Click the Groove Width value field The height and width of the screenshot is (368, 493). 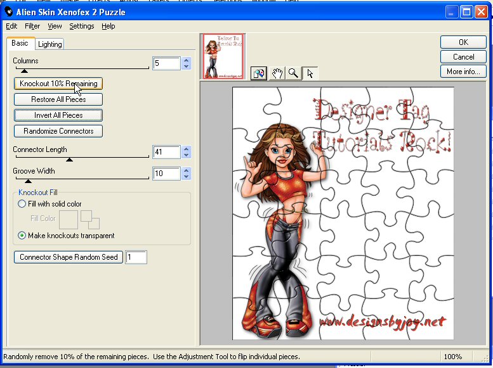tap(166, 174)
